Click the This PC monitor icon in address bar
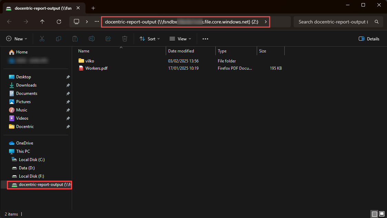 [x=77, y=22]
